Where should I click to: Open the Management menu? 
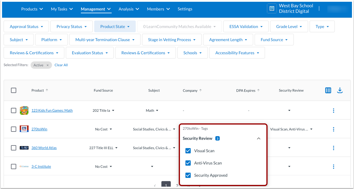pyautogui.click(x=96, y=9)
